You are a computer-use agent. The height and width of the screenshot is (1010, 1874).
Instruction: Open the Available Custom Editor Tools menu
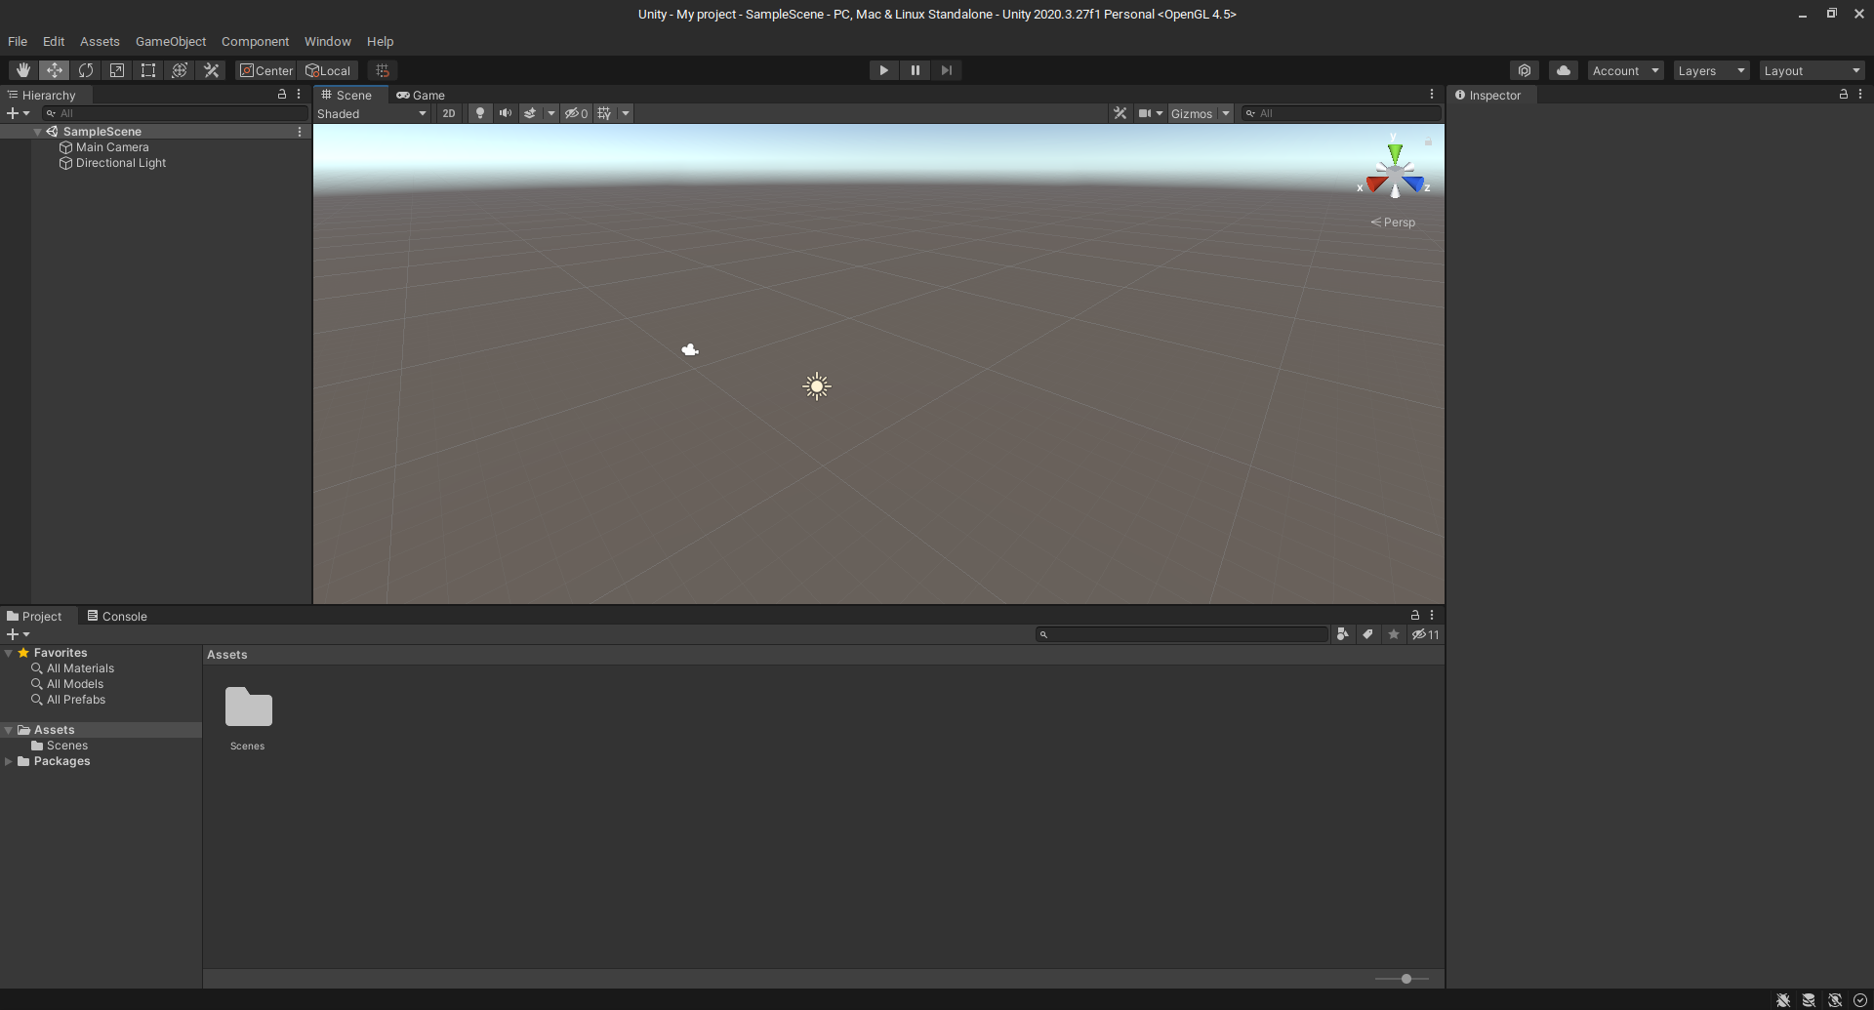point(211,70)
